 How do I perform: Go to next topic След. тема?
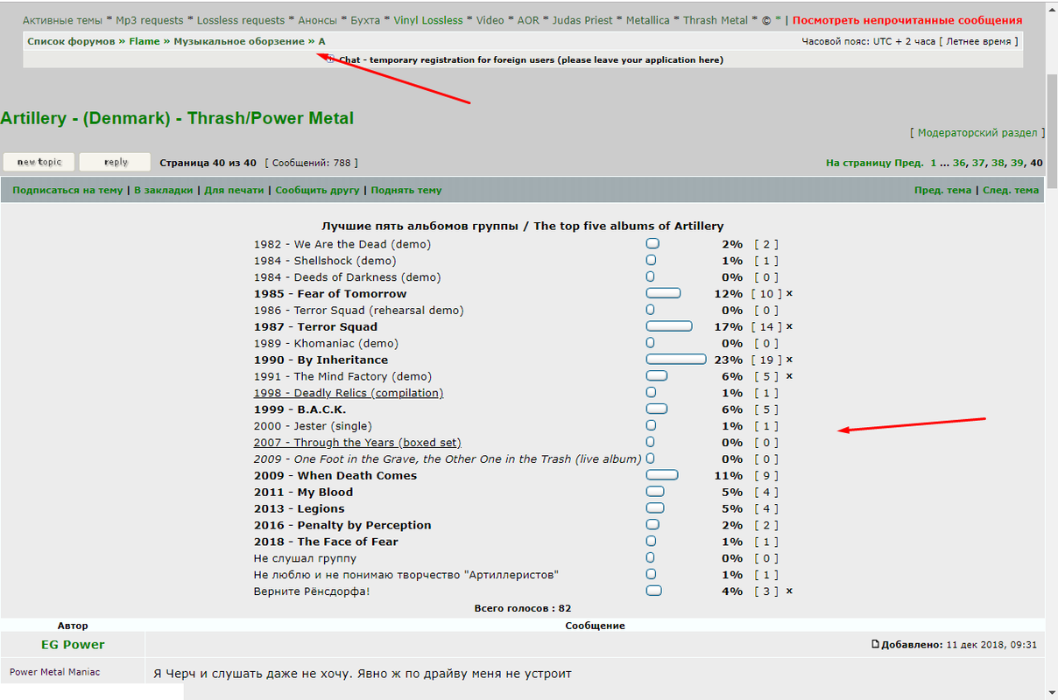[x=1011, y=190]
